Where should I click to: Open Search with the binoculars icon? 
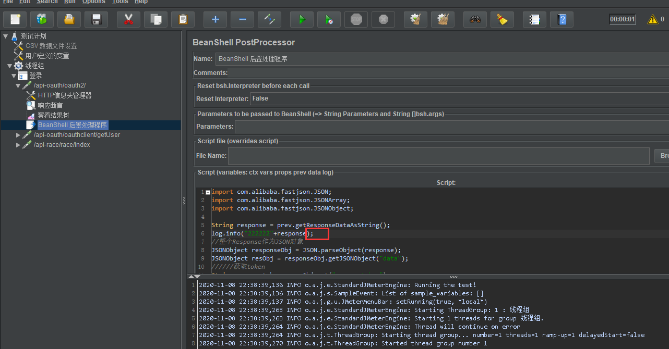click(475, 20)
